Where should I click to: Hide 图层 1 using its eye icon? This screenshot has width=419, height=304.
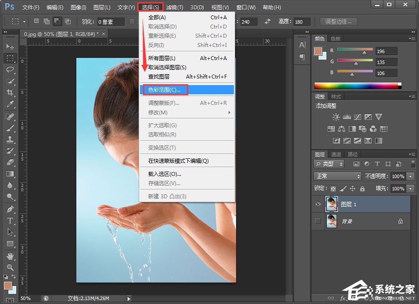point(318,204)
